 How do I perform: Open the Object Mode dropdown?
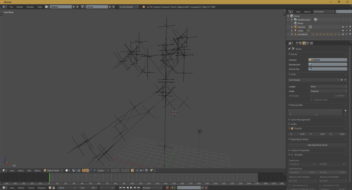53,171
